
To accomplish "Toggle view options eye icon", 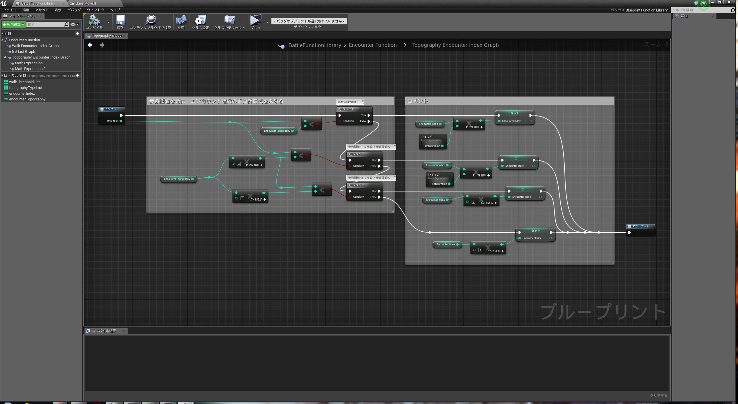I will click(x=73, y=24).
